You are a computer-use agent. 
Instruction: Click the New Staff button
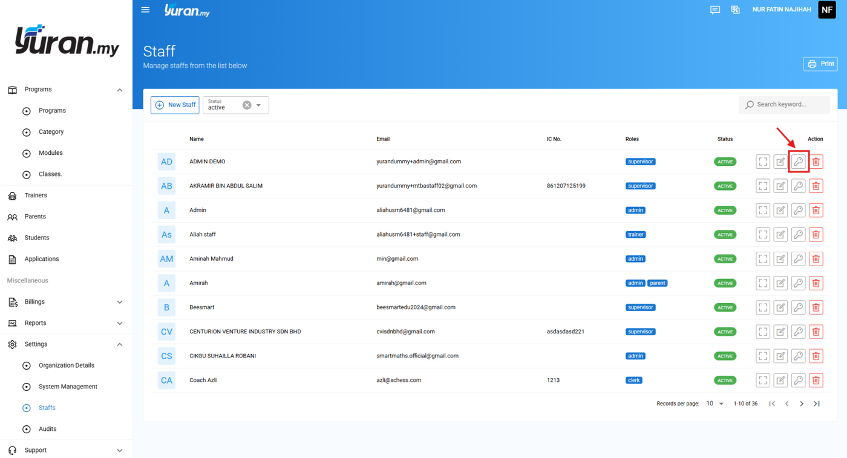(175, 105)
